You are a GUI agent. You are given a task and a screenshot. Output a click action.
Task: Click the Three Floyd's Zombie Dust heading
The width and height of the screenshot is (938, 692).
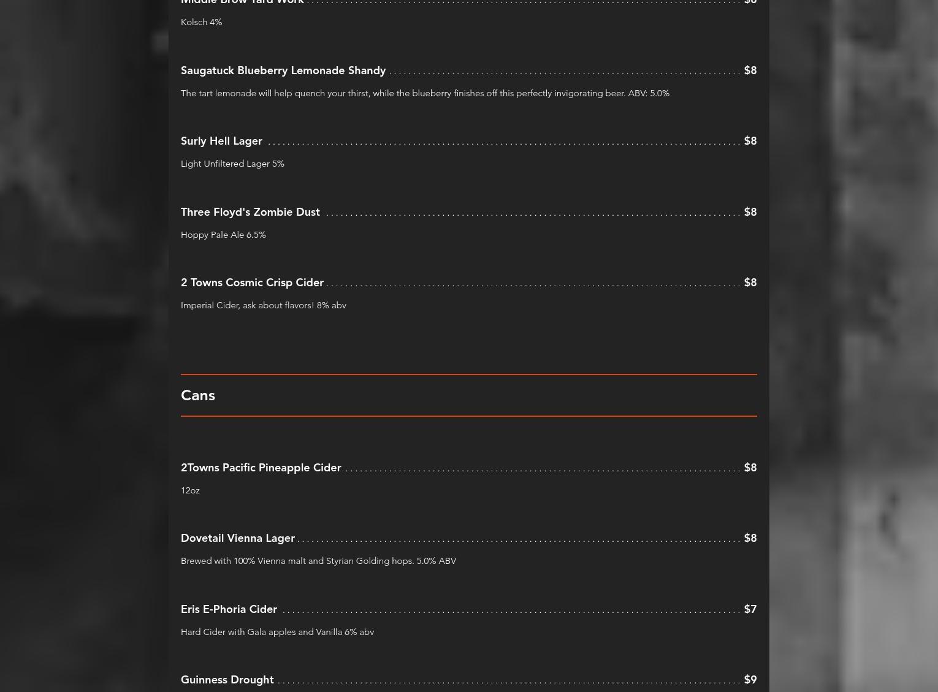click(x=250, y=212)
